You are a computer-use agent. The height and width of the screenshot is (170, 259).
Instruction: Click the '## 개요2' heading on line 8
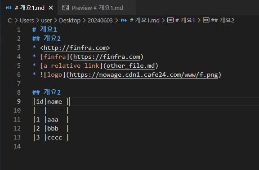point(47,92)
